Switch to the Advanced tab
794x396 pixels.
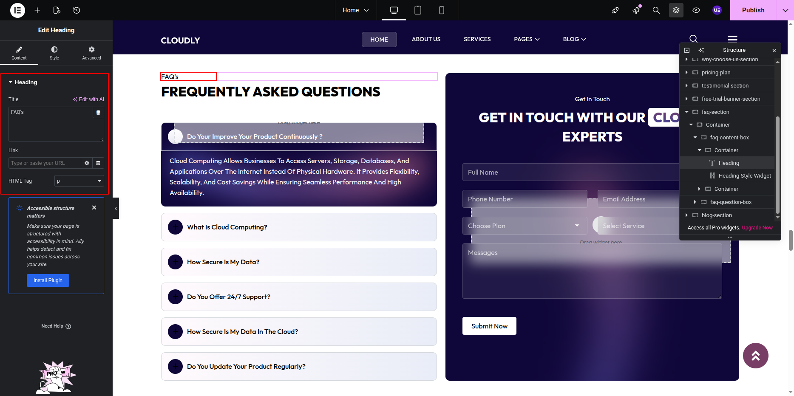point(91,53)
